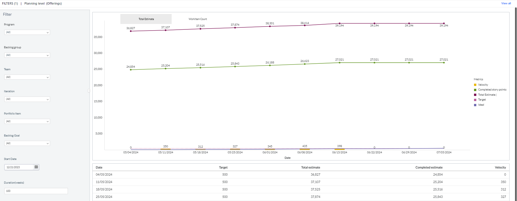Click the Ideal legend swatch

tap(475, 105)
